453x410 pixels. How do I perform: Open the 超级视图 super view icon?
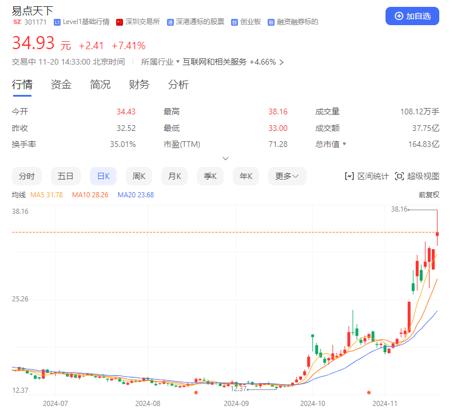click(400, 176)
